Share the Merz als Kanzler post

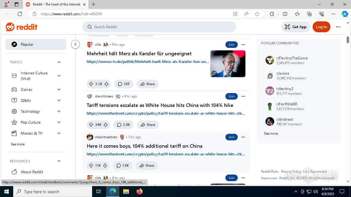[x=148, y=84]
